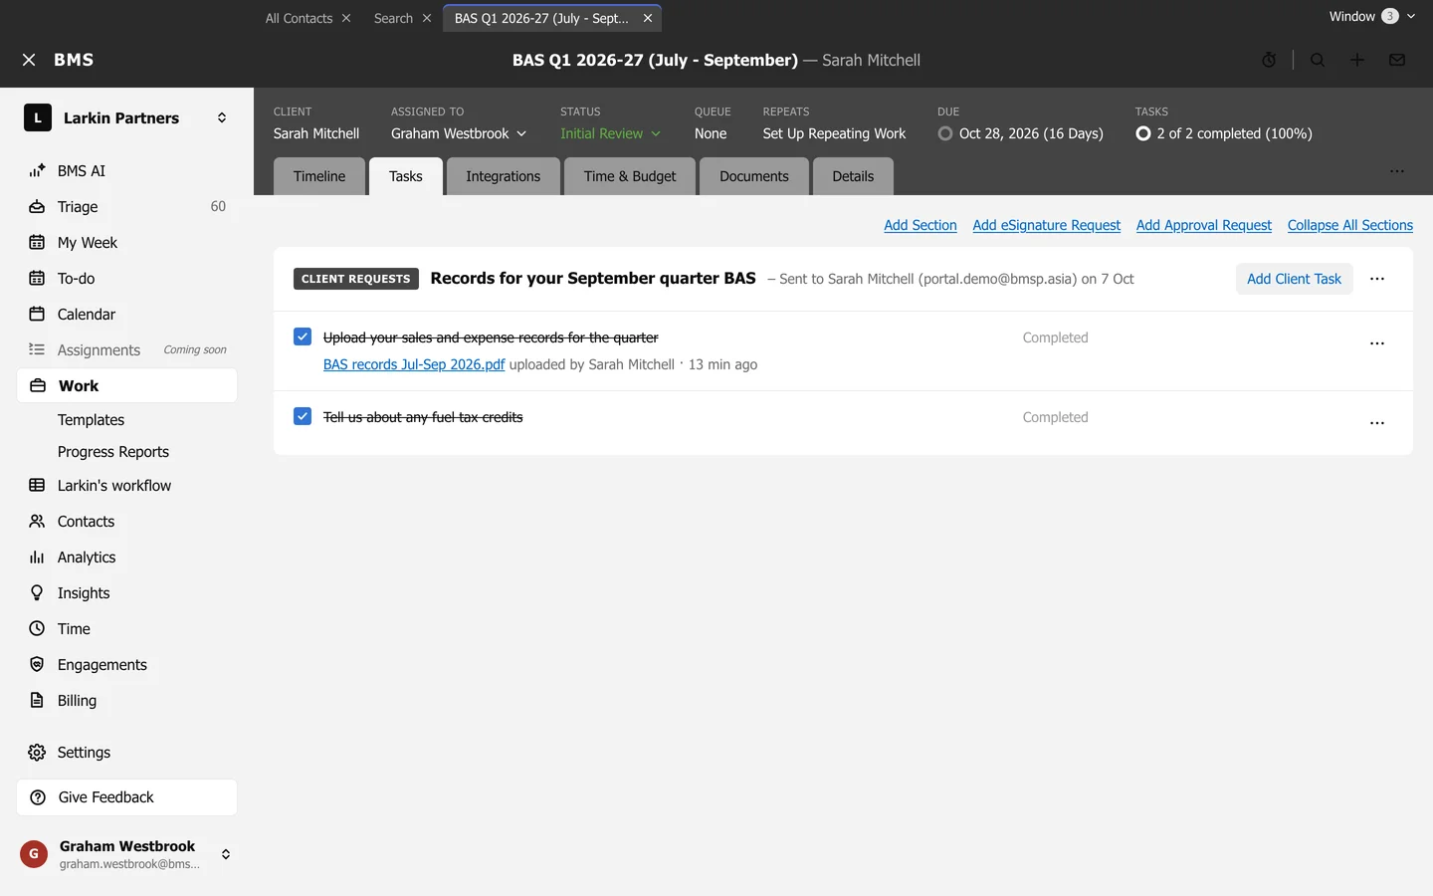Image resolution: width=1433 pixels, height=896 pixels.
Task: Click Add Approval Request link
Action: click(x=1204, y=225)
